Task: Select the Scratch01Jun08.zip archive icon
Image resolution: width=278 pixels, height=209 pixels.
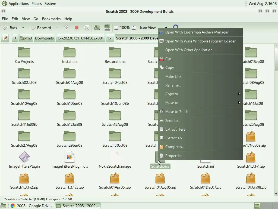Action: 251,178
